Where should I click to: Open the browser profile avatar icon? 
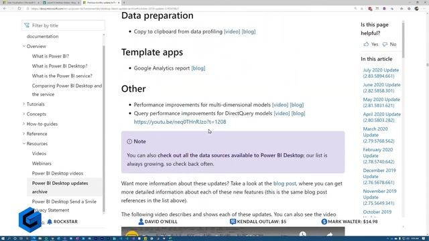coord(416,9)
